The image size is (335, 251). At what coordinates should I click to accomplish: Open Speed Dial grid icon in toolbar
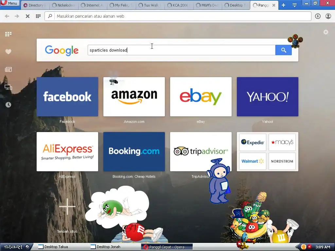[x=38, y=16]
